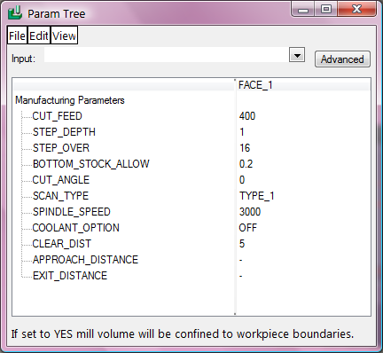Open the File menu
Screen dimensions: 383x353
17,35
